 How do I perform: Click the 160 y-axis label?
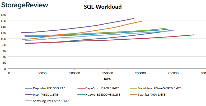3,21
